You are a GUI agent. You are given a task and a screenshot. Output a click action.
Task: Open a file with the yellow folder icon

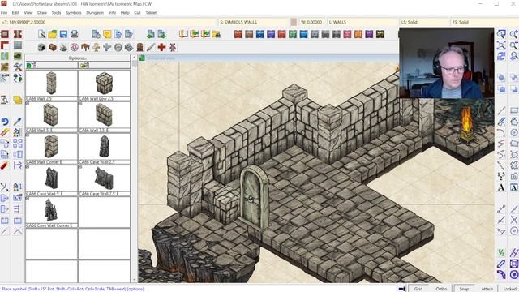53,34
